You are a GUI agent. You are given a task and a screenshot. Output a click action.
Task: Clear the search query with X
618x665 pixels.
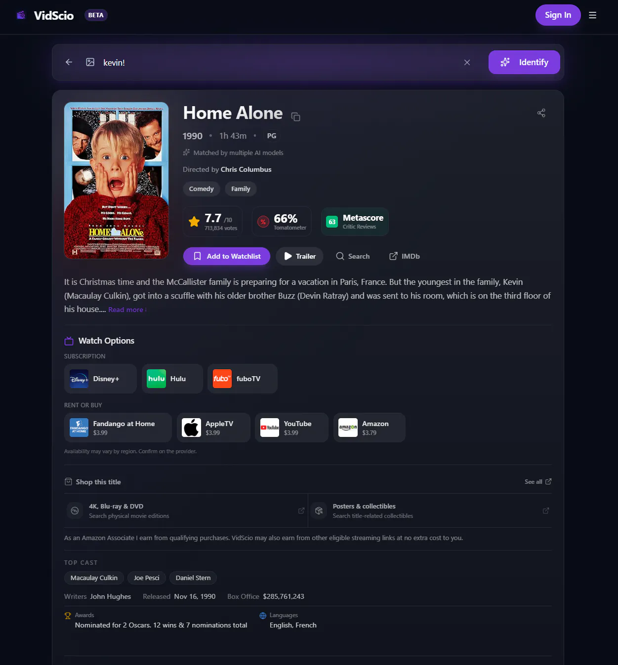[x=467, y=62]
